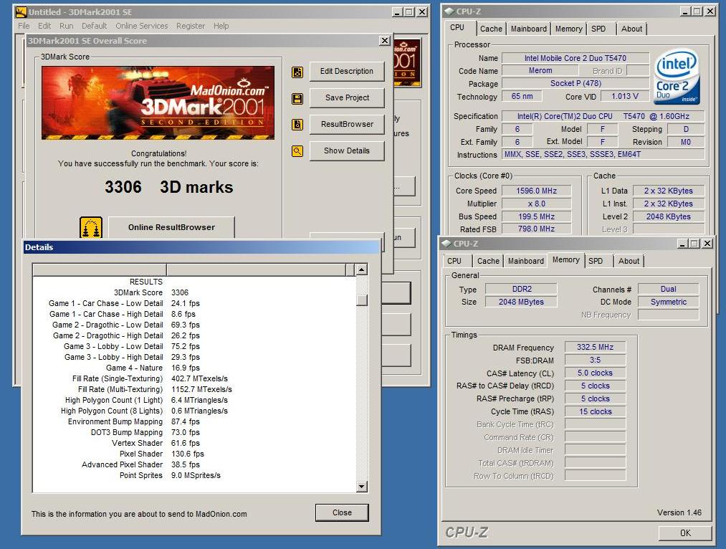Image resolution: width=726 pixels, height=549 pixels.
Task: Click Close in the Details window
Action: [x=342, y=512]
